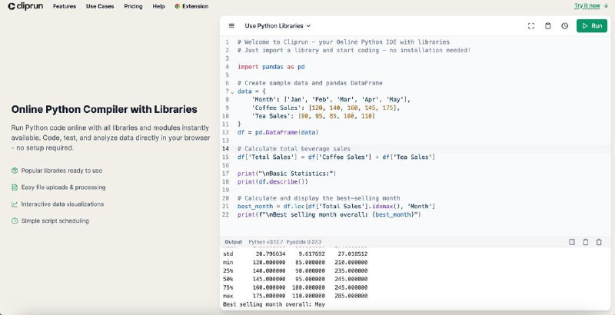Click the 'Welcome to Cliprun' comment line
615x315 pixels.
(x=344, y=42)
